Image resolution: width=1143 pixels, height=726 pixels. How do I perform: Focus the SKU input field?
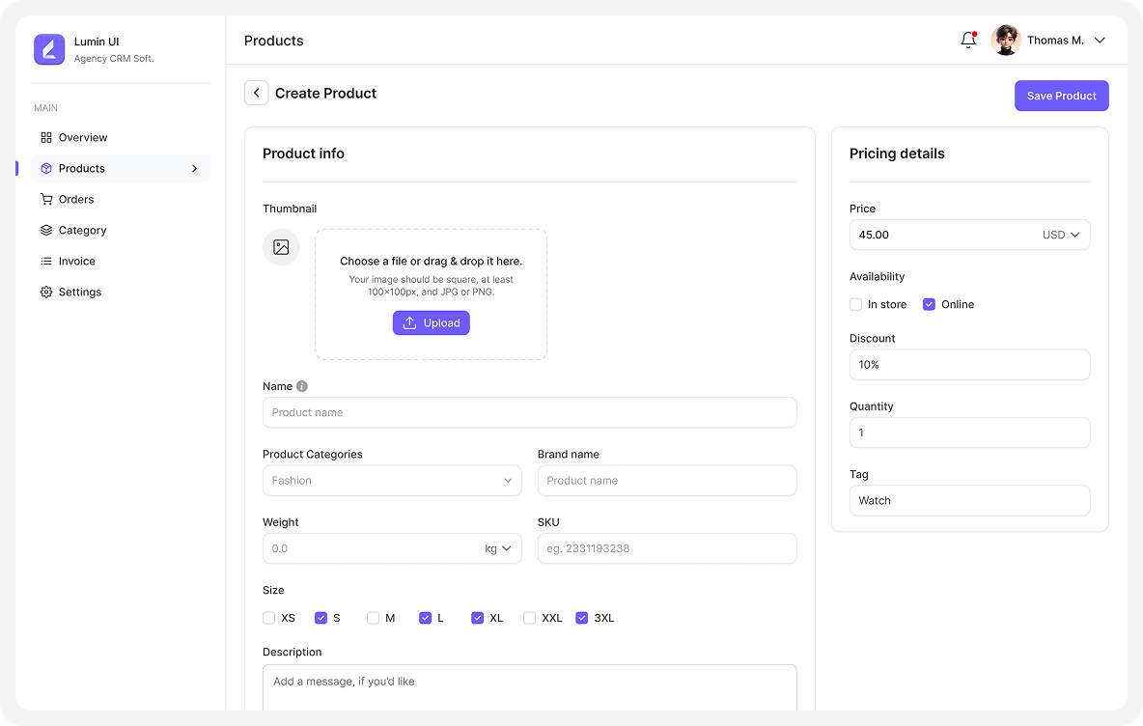[666, 548]
